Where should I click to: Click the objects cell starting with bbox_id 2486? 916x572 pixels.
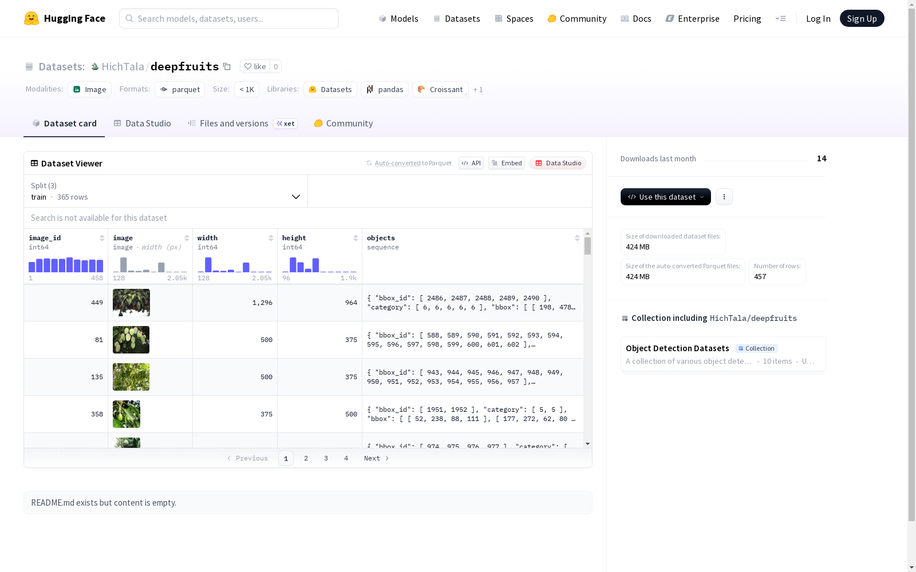[473, 303]
